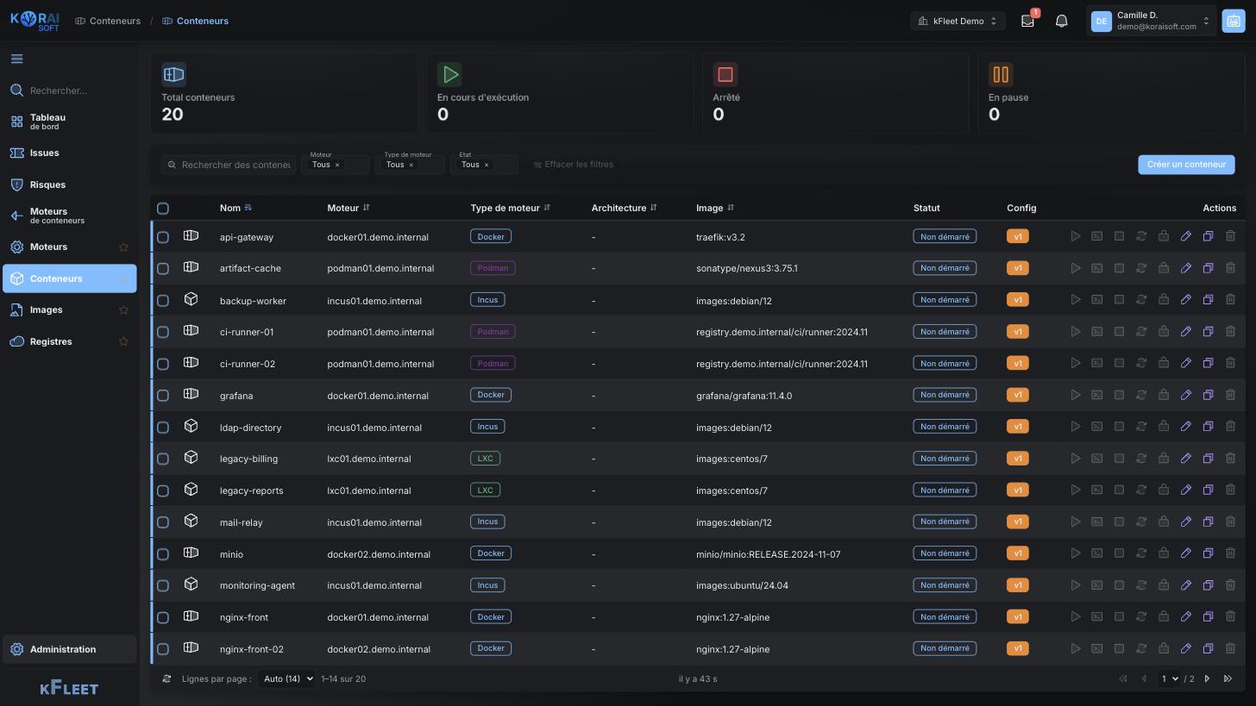This screenshot has width=1256, height=706.
Task: Open the page number selector in the pagination
Action: pyautogui.click(x=1170, y=679)
